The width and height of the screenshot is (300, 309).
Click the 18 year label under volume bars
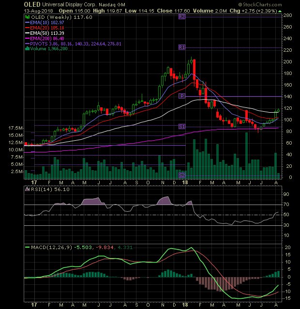185,182
